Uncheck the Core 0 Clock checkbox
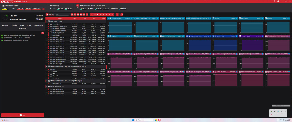The image size is (292, 122). click(x=48, y=37)
